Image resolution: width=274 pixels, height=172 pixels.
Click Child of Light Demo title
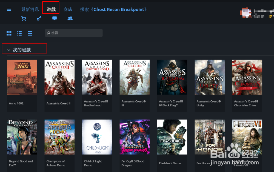tap(93, 163)
